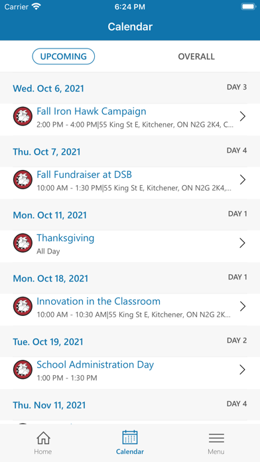Open Fall Iron Hawk Campaign event title
The width and height of the screenshot is (260, 462).
(x=92, y=112)
